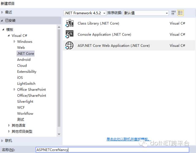
Task: Select the 测试 category
Action: coord(21,120)
